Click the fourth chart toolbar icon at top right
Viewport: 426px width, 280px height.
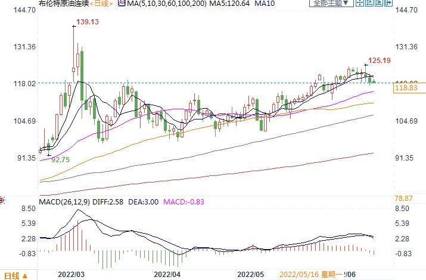[x=387, y=4]
